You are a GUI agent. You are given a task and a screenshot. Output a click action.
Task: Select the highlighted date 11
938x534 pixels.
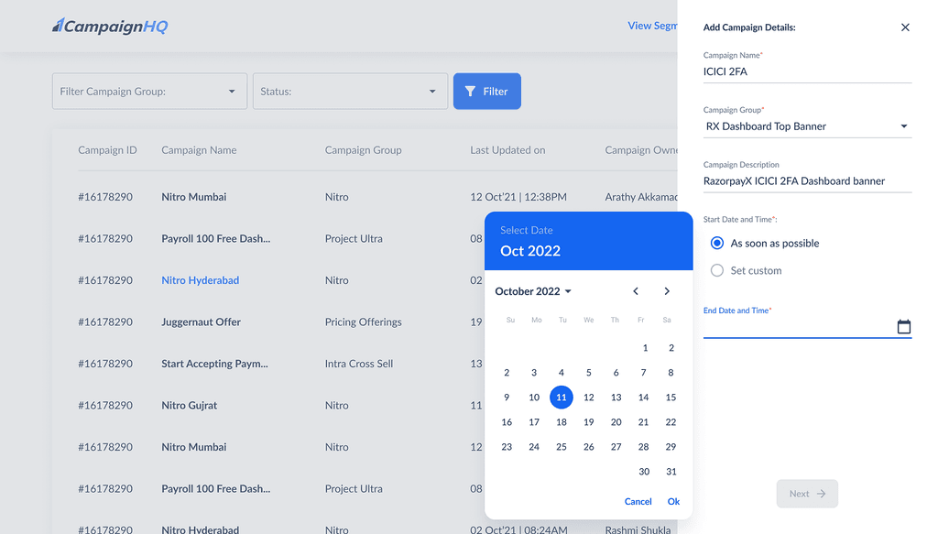click(x=562, y=397)
